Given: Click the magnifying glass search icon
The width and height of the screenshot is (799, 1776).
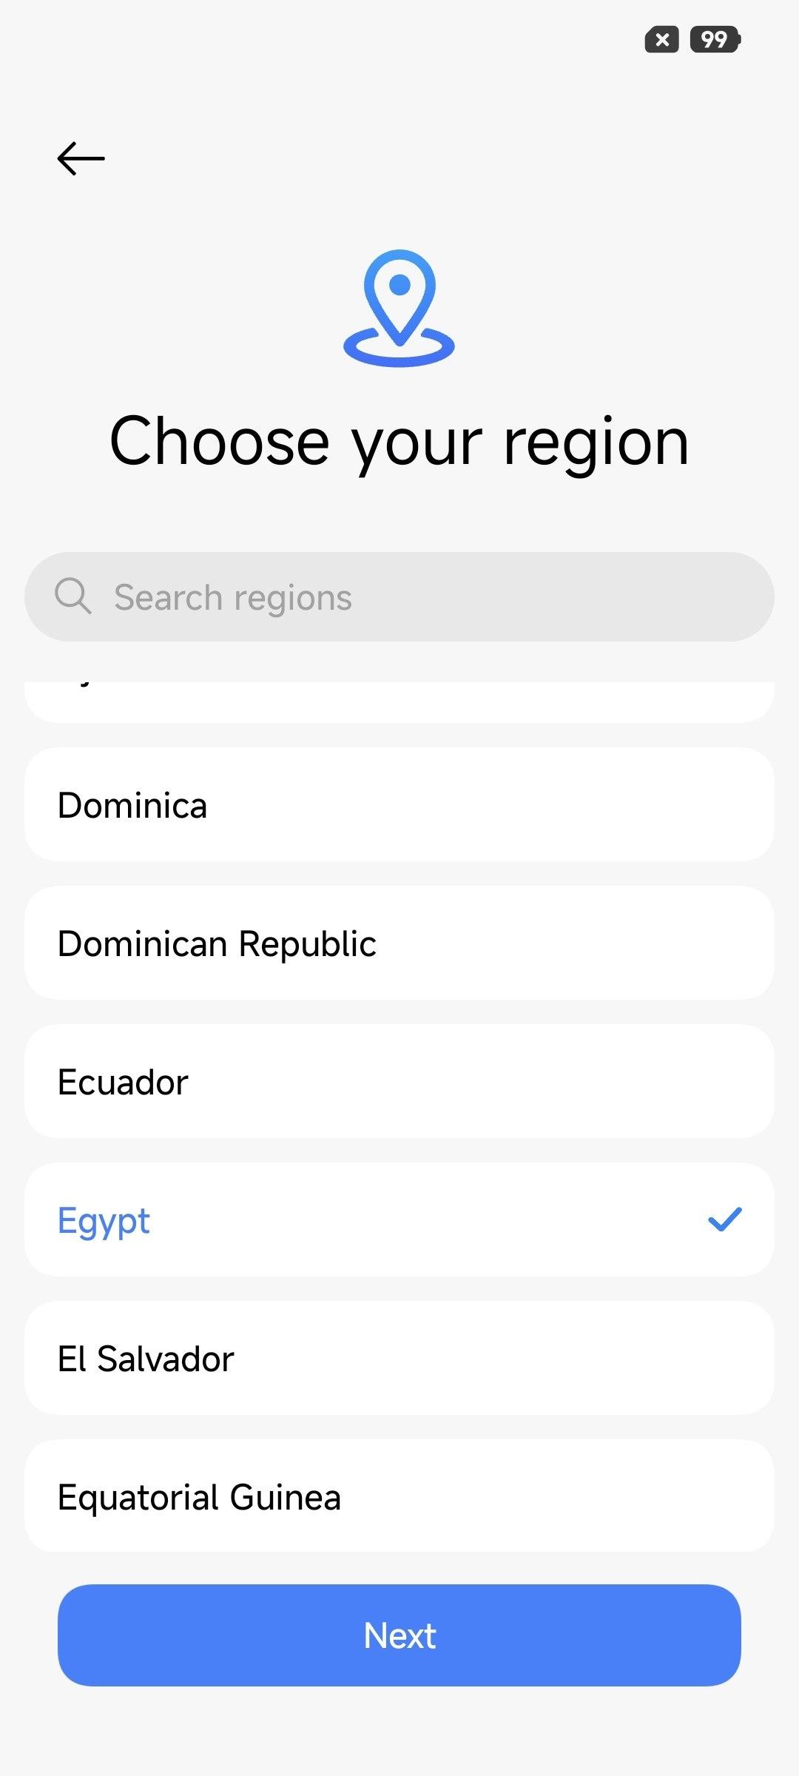Looking at the screenshot, I should pos(73,596).
